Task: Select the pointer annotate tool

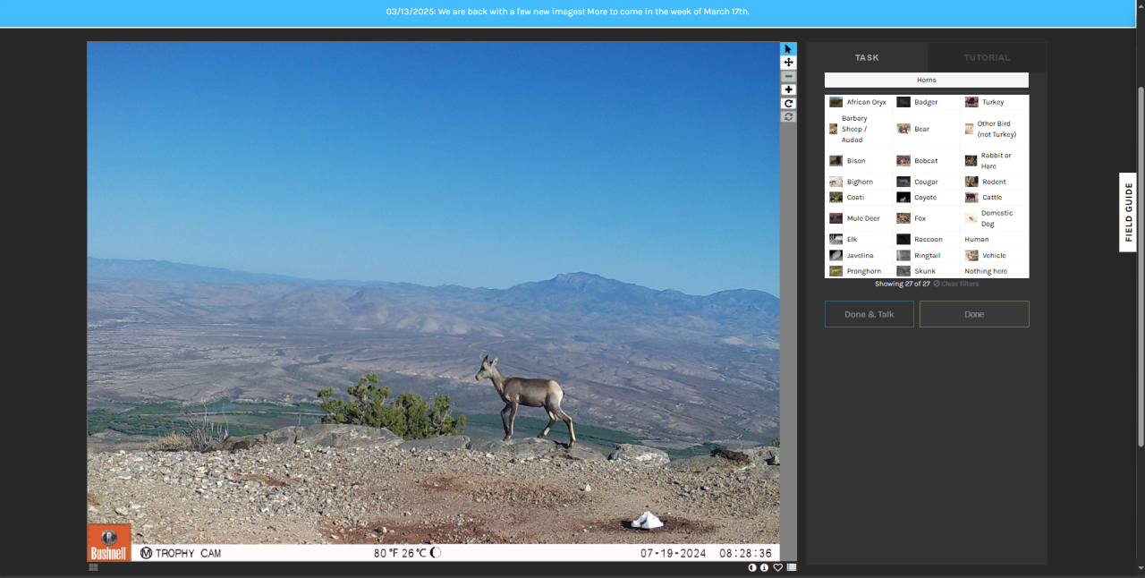Action: 788,49
